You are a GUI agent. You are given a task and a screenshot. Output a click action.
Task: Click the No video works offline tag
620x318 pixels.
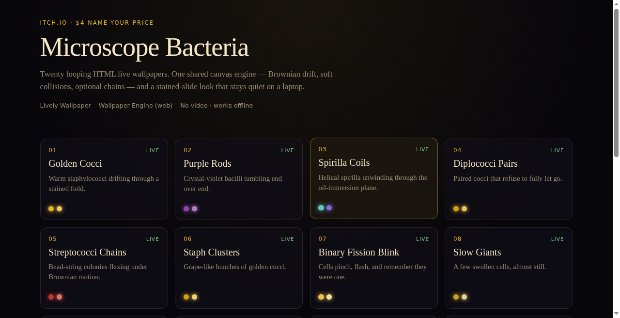(x=217, y=105)
